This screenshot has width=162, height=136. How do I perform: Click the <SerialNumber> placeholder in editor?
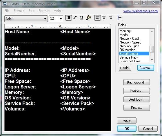78,54
